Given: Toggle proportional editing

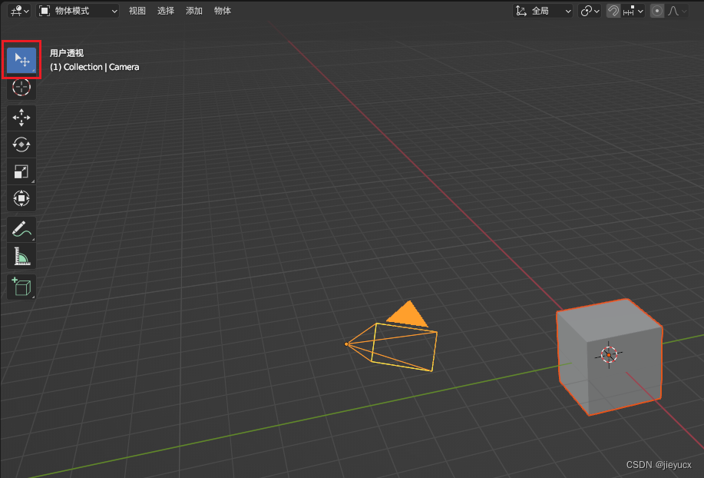Looking at the screenshot, I should point(657,11).
